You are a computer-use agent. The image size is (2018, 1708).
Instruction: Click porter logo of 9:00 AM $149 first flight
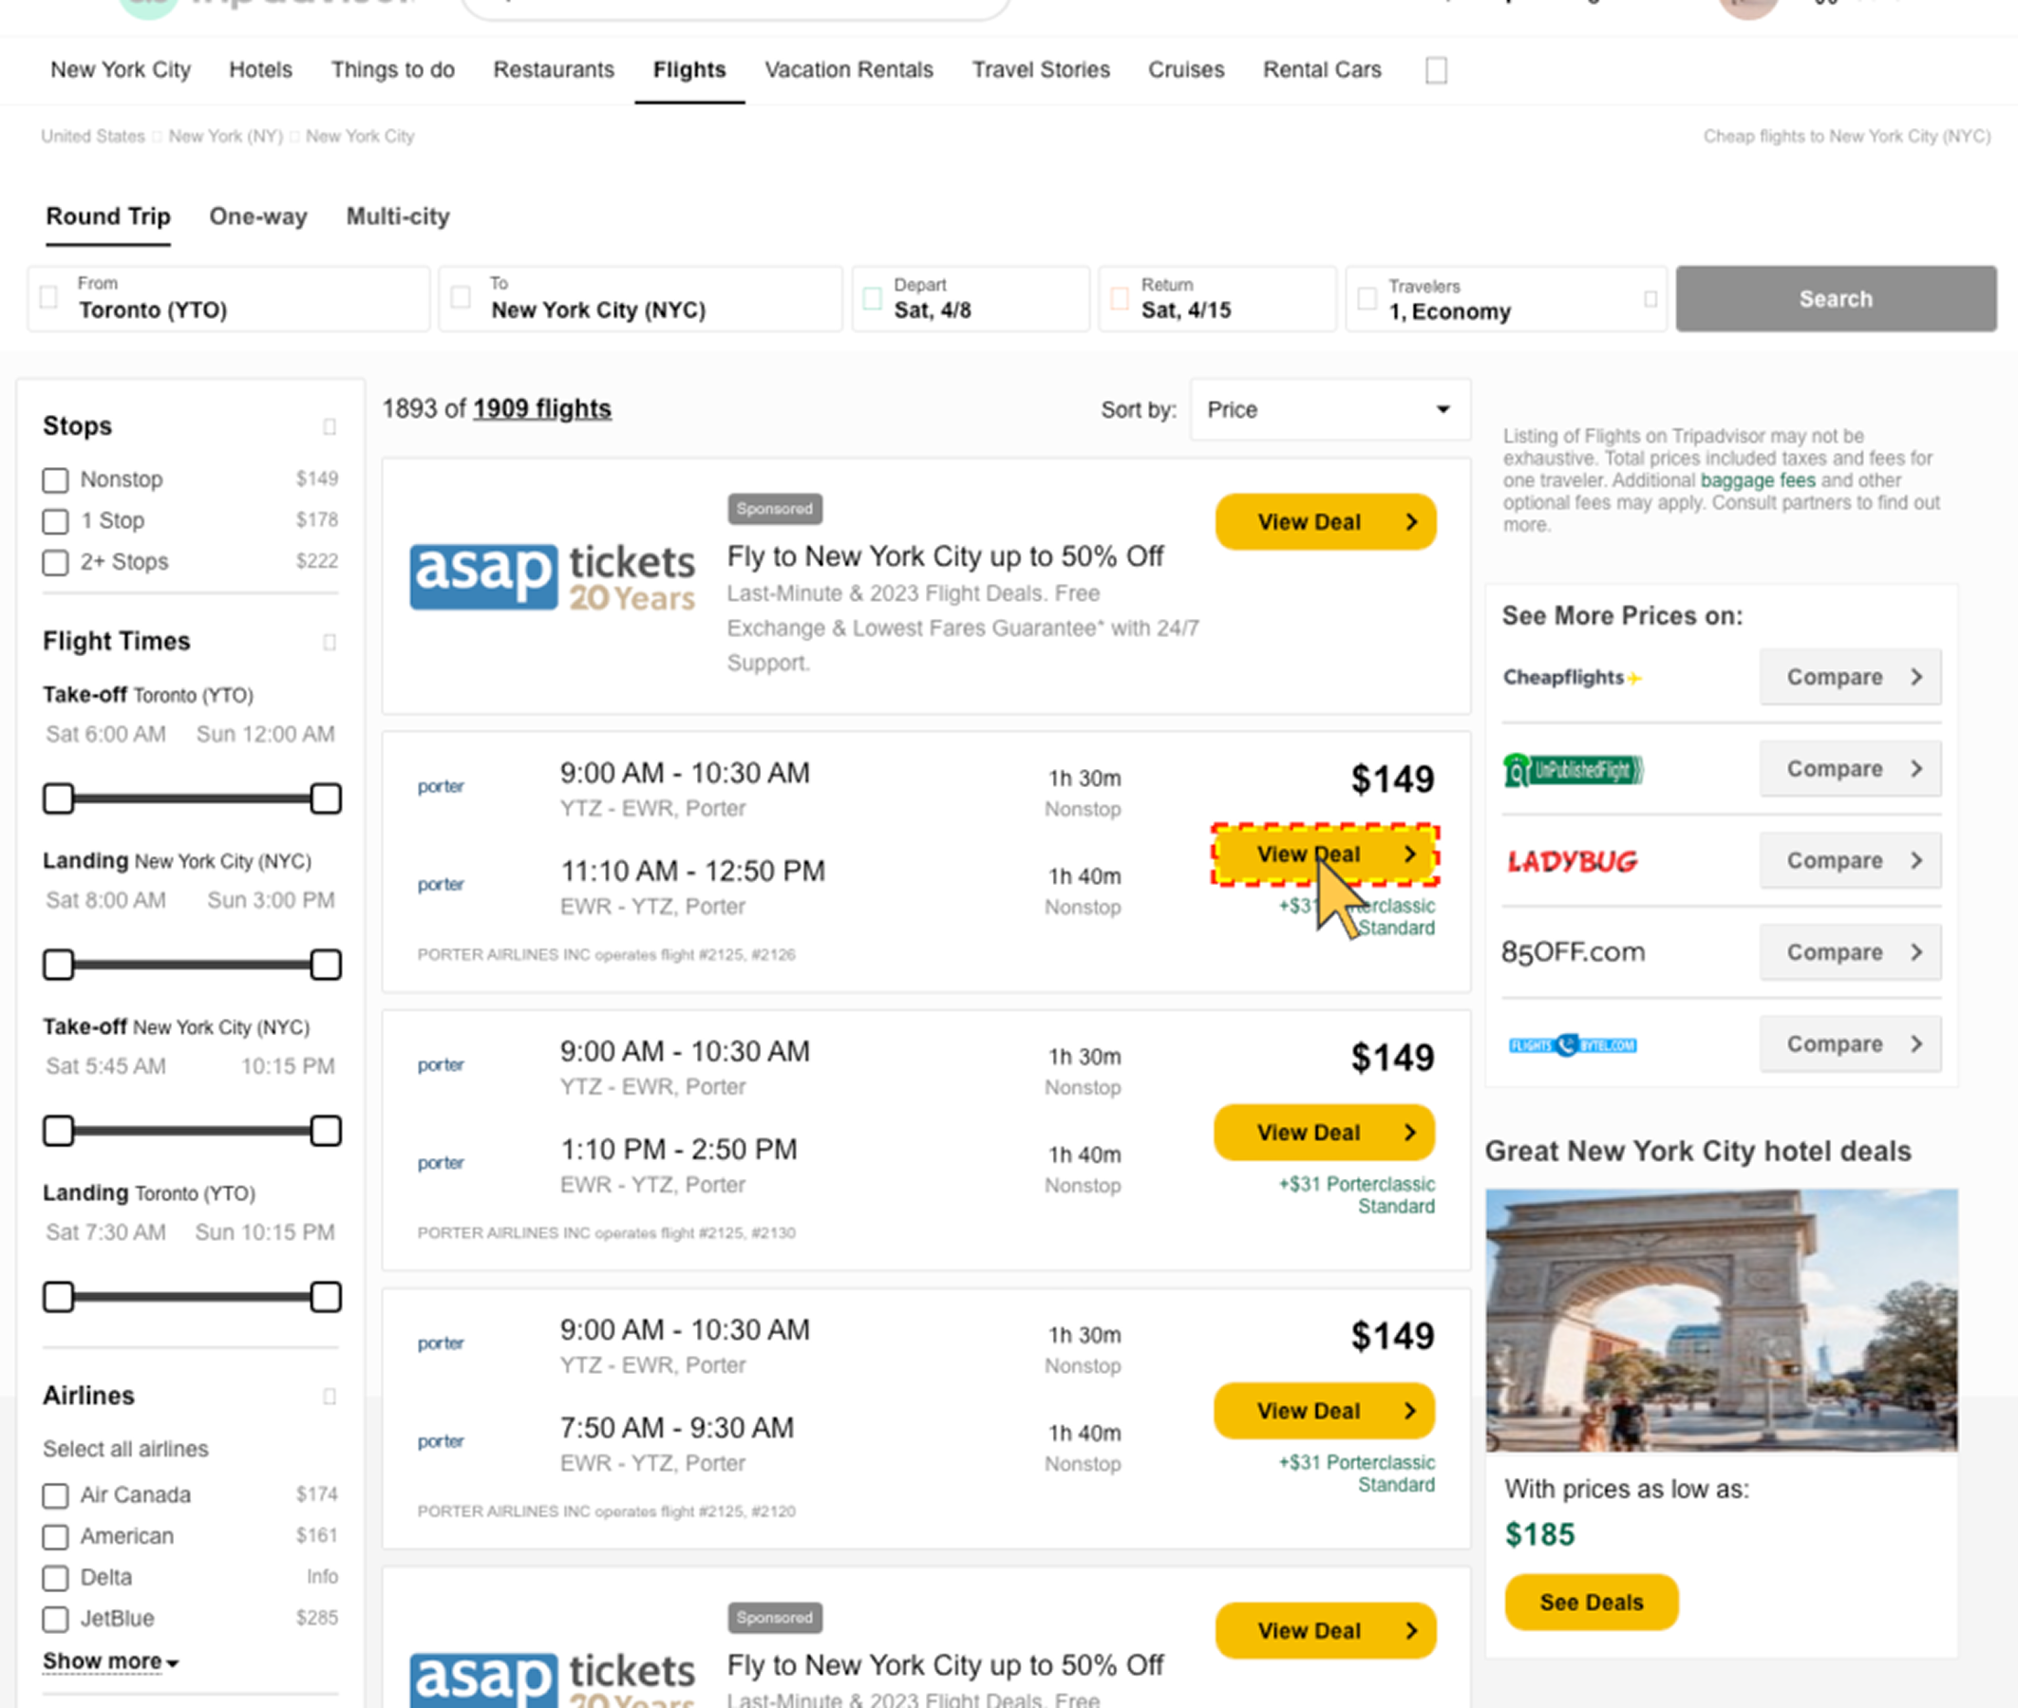tap(441, 786)
